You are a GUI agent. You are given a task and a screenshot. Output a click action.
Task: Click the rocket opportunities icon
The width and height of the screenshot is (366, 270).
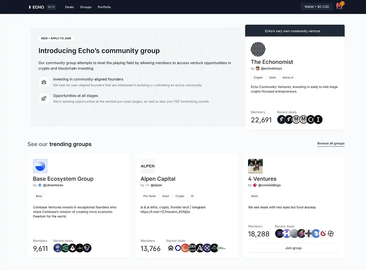pyautogui.click(x=44, y=99)
